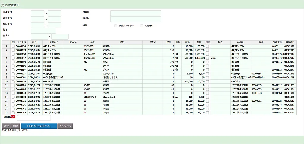
Task: Click the 得意先 search field
Action: pos(136,13)
